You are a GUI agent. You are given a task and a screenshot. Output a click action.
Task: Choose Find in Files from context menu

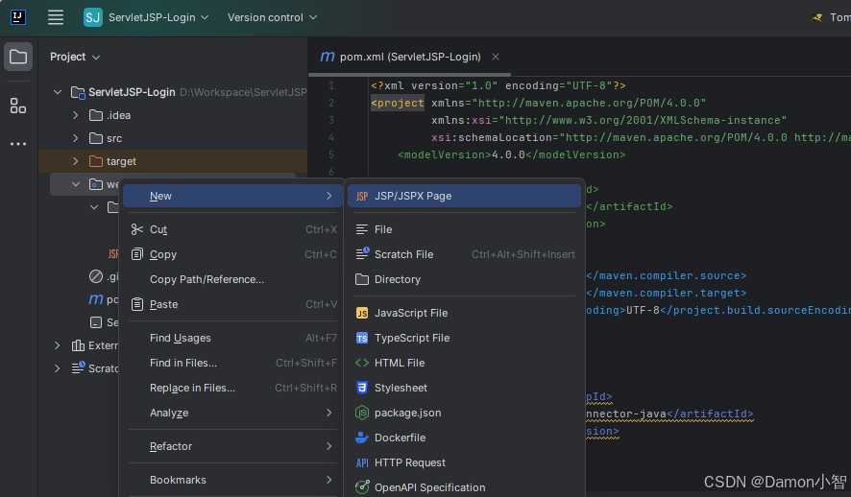pos(232,363)
